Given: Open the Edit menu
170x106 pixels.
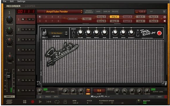Looking at the screenshot, I should click(12, 1).
